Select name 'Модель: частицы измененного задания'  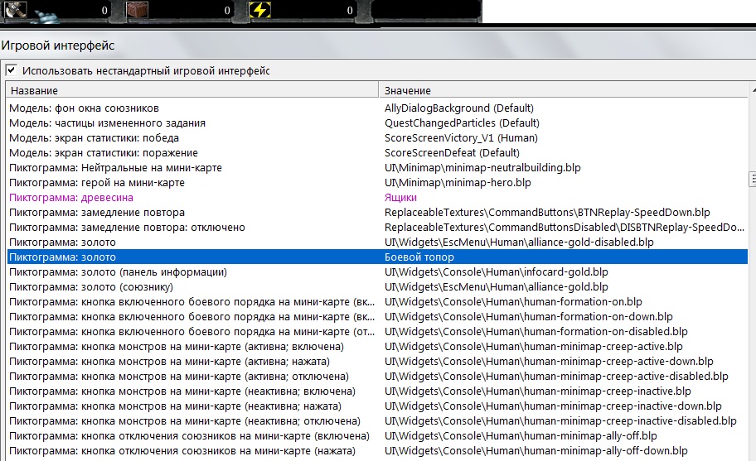point(107,122)
